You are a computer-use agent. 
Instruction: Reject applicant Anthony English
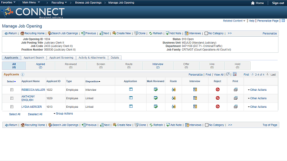click(x=217, y=98)
